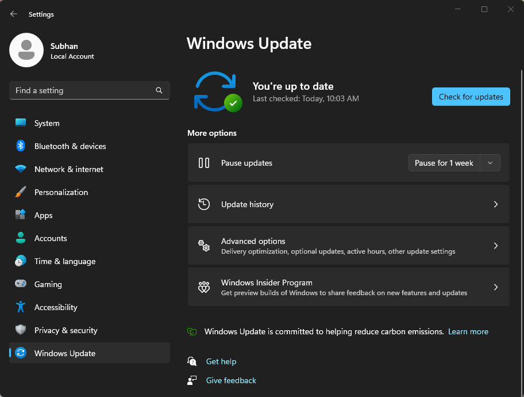This screenshot has width=524, height=397.
Task: Open the Learn more link
Action: [468, 332]
